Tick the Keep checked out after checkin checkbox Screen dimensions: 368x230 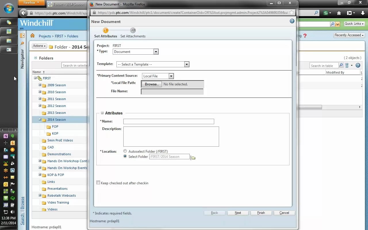(98, 183)
